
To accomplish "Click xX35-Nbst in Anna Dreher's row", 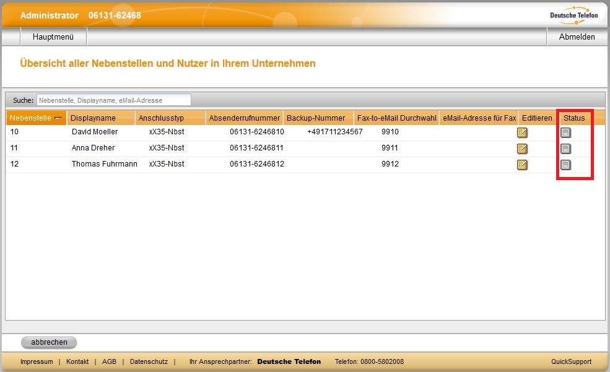I will (x=167, y=148).
